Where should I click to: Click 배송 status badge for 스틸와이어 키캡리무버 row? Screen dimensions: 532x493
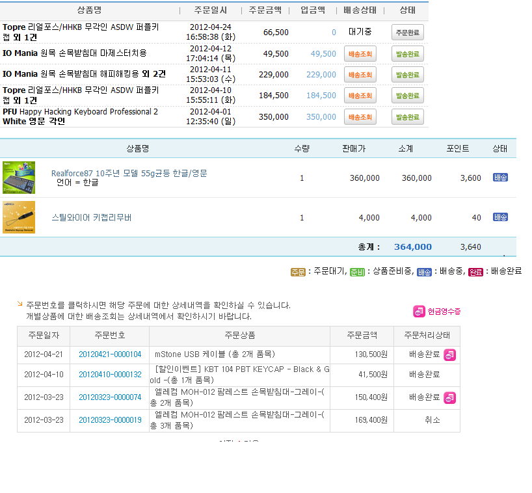point(500,217)
